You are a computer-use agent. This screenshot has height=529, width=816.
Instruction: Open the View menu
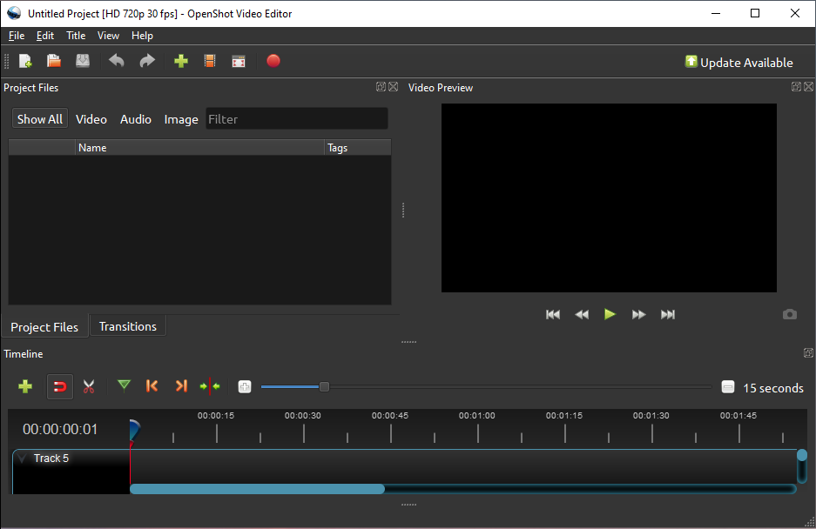click(108, 36)
